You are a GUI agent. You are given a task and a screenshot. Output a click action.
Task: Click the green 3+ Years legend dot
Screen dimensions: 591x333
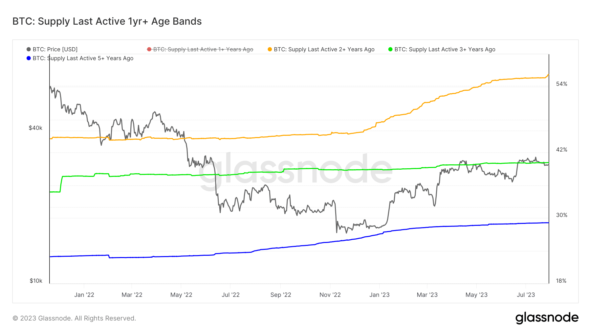[x=390, y=49]
